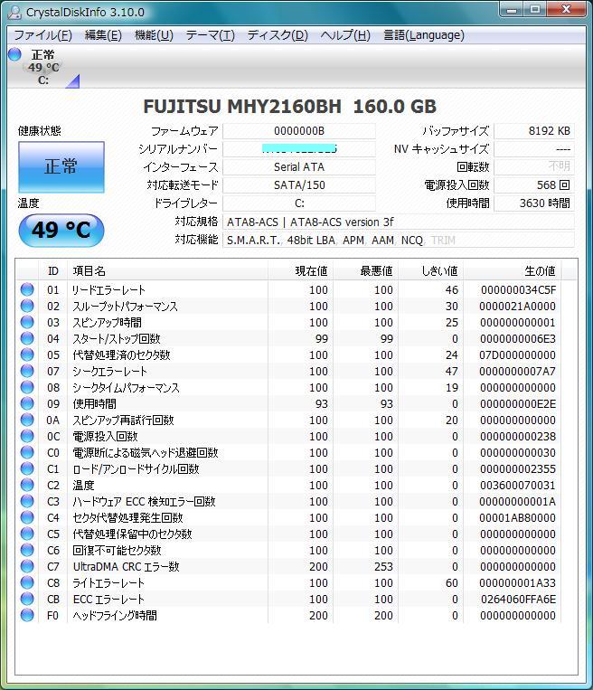Image resolution: width=593 pixels, height=690 pixels.
Task: Click the 項目名 column header
Action: coord(167,270)
